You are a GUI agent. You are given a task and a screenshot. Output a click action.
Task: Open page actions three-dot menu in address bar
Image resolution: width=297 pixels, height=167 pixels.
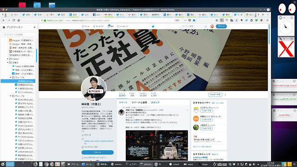click(x=185, y=20)
